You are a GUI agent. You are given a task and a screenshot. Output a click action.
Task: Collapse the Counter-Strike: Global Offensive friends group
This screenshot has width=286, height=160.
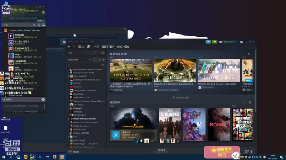[24, 30]
